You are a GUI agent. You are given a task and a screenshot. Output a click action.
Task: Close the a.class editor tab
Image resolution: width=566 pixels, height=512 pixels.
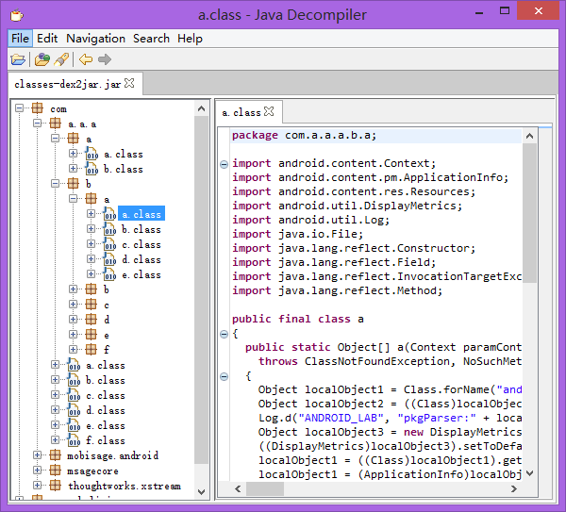(x=269, y=111)
